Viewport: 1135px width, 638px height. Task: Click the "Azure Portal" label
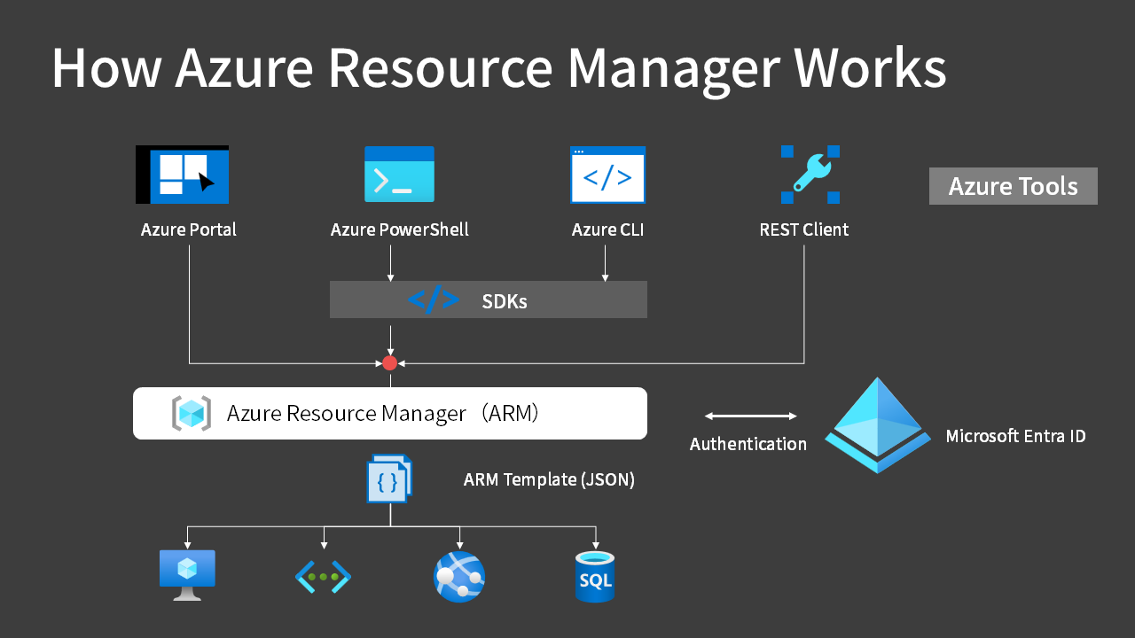click(x=189, y=230)
